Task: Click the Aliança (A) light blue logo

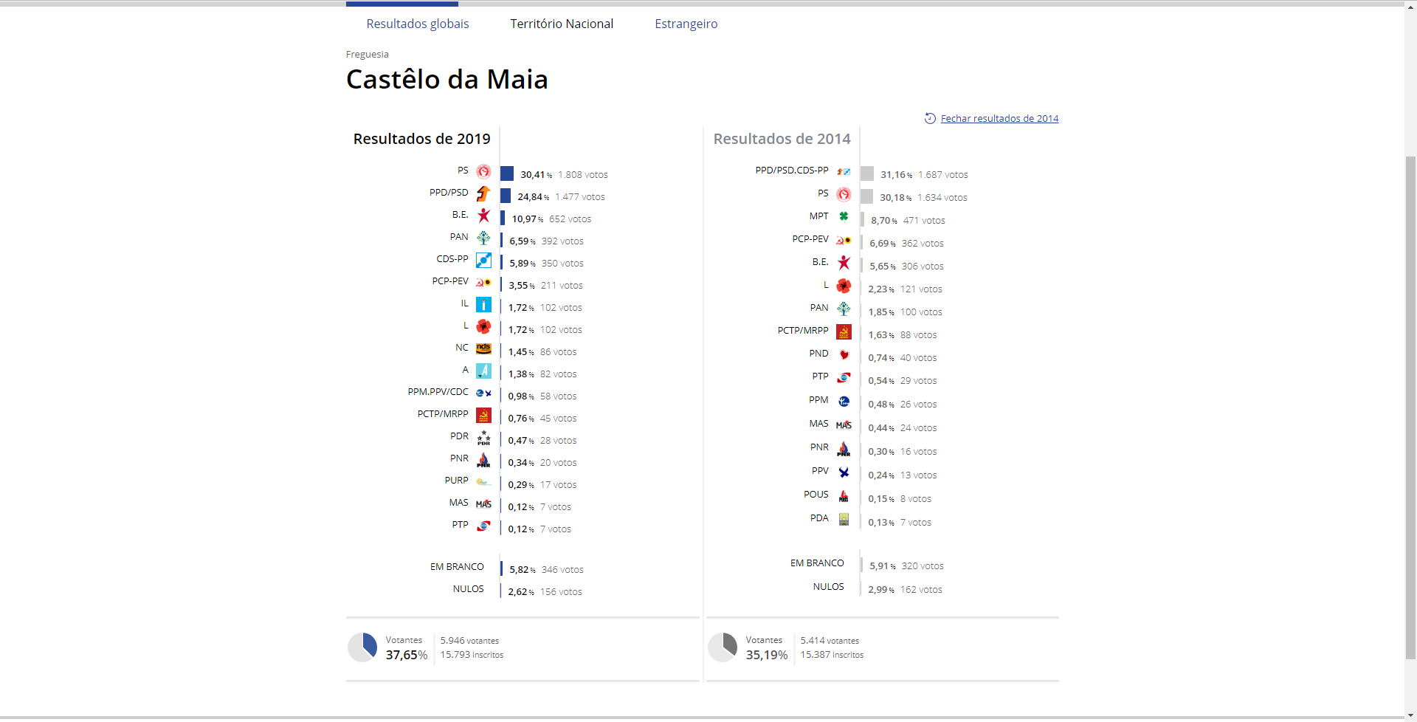Action: click(x=483, y=371)
